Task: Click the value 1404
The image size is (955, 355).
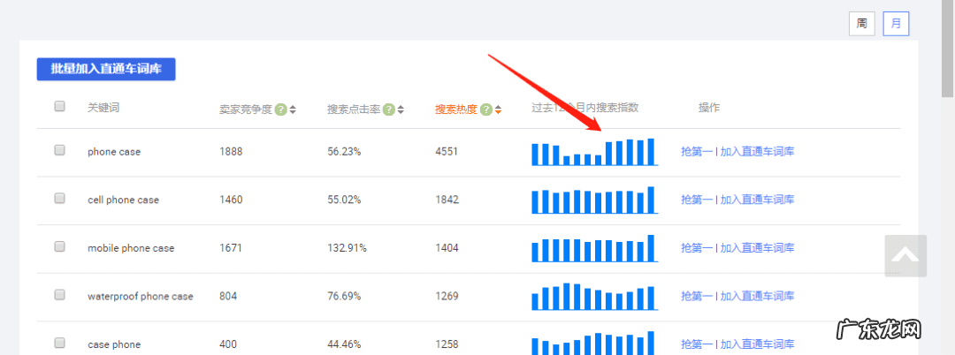Action: [447, 248]
